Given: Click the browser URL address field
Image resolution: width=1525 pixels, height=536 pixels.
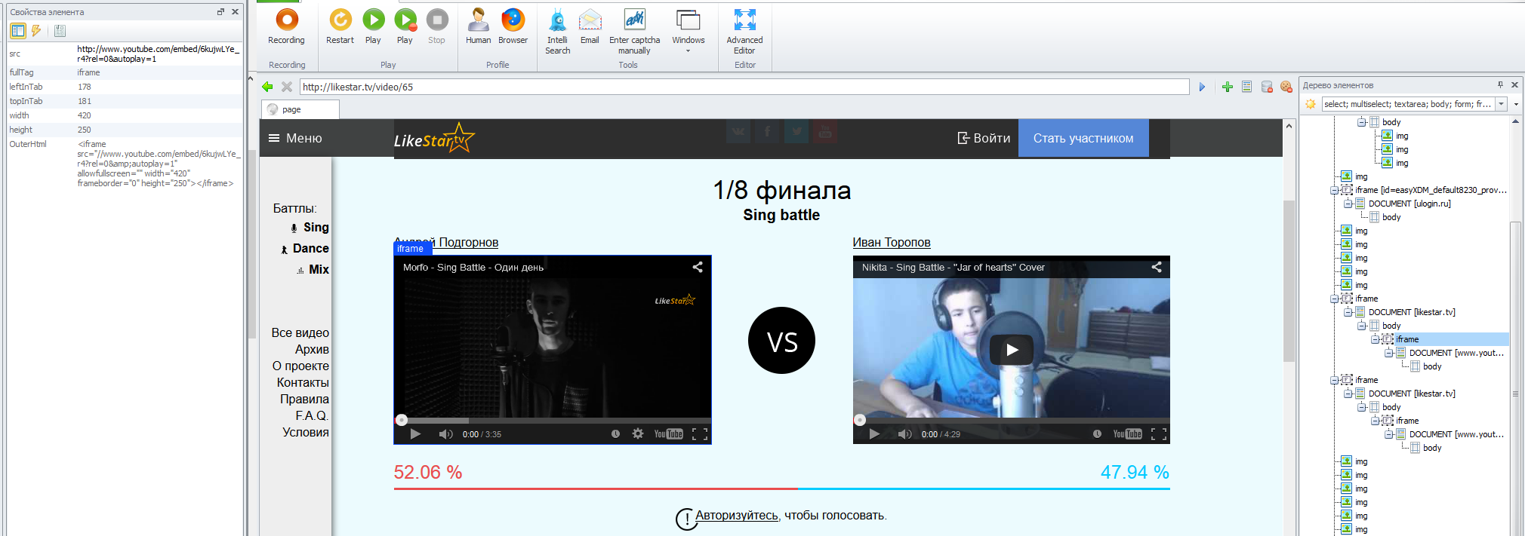Looking at the screenshot, I should tap(744, 87).
